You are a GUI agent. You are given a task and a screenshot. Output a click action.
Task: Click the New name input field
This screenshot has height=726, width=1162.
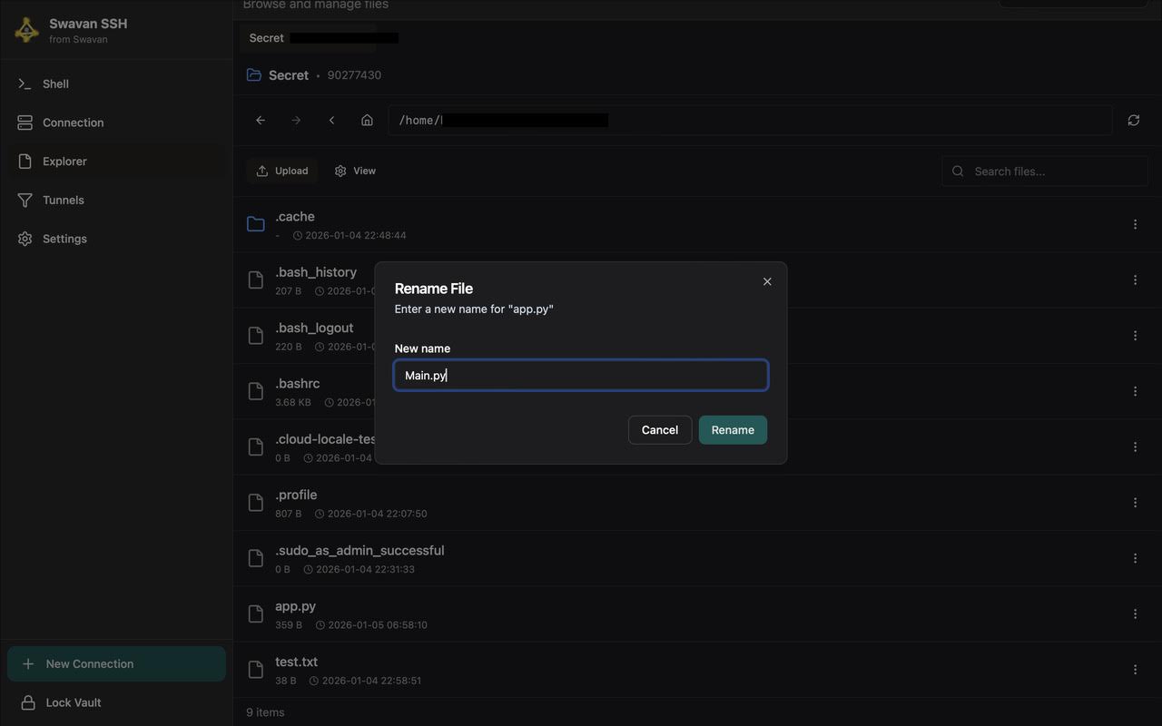[580, 375]
